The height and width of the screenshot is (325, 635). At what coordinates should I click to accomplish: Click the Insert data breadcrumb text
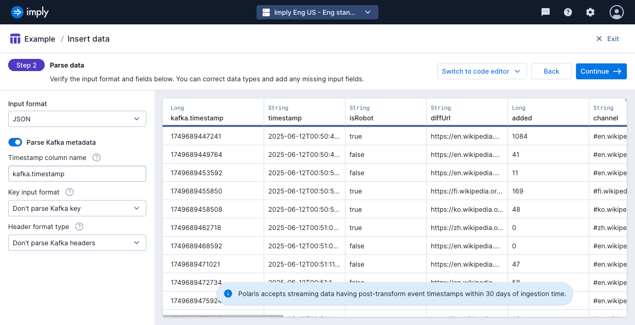tap(88, 39)
